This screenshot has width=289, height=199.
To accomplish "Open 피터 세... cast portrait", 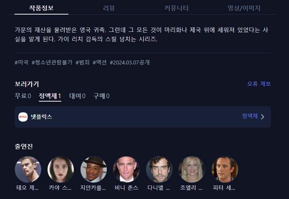I will click(225, 169).
